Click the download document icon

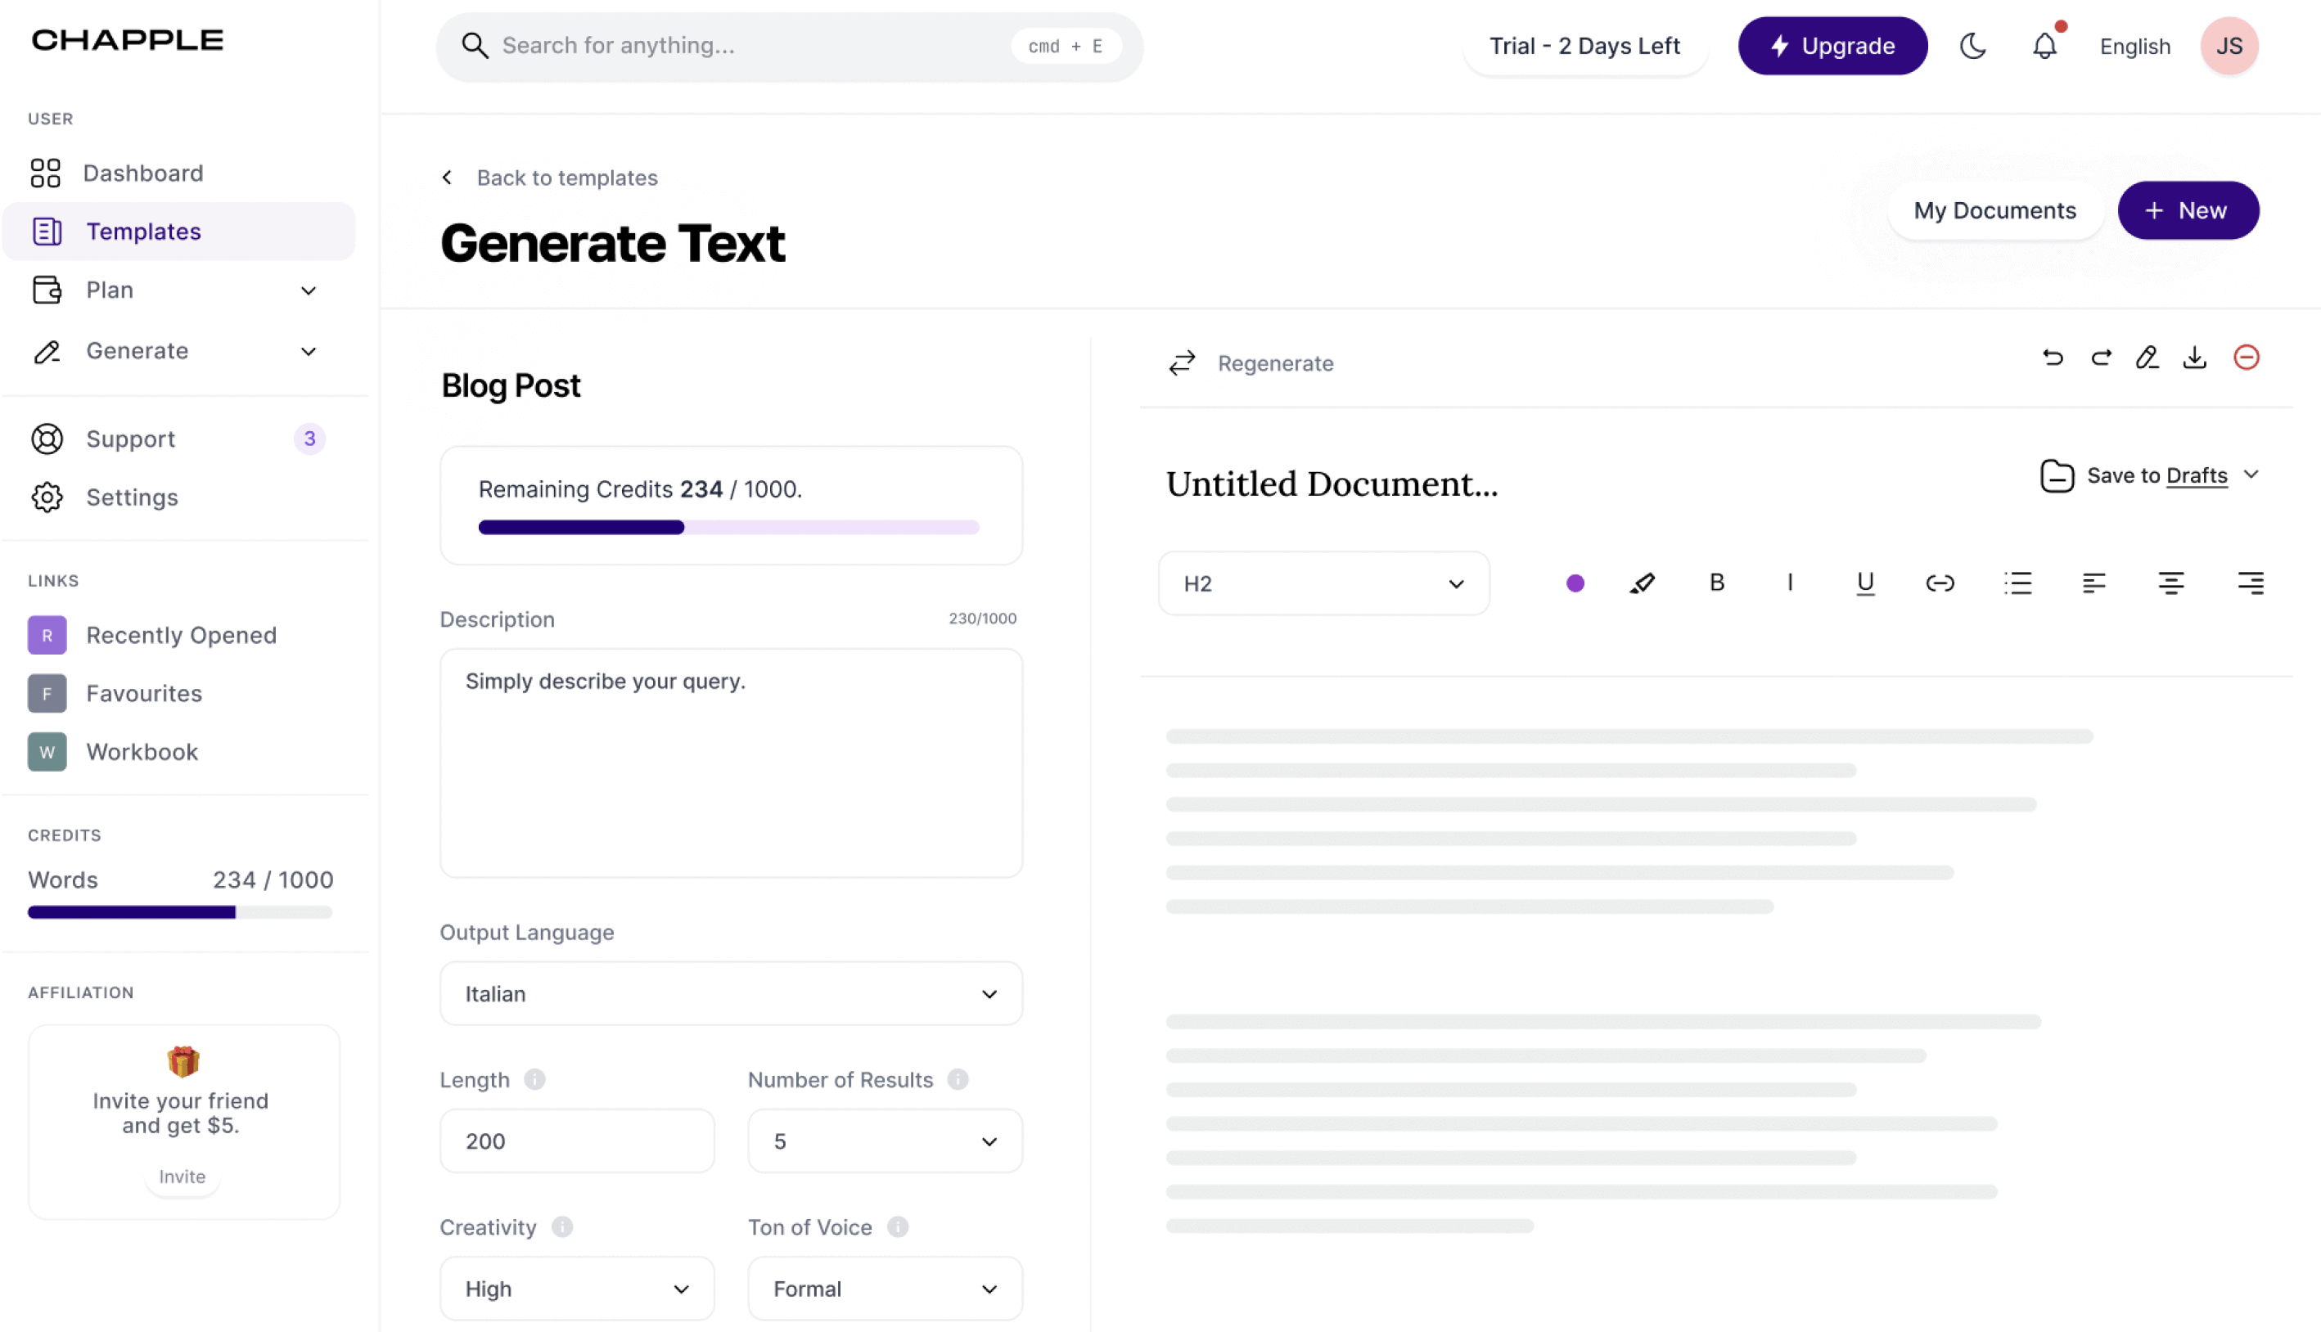point(2195,358)
